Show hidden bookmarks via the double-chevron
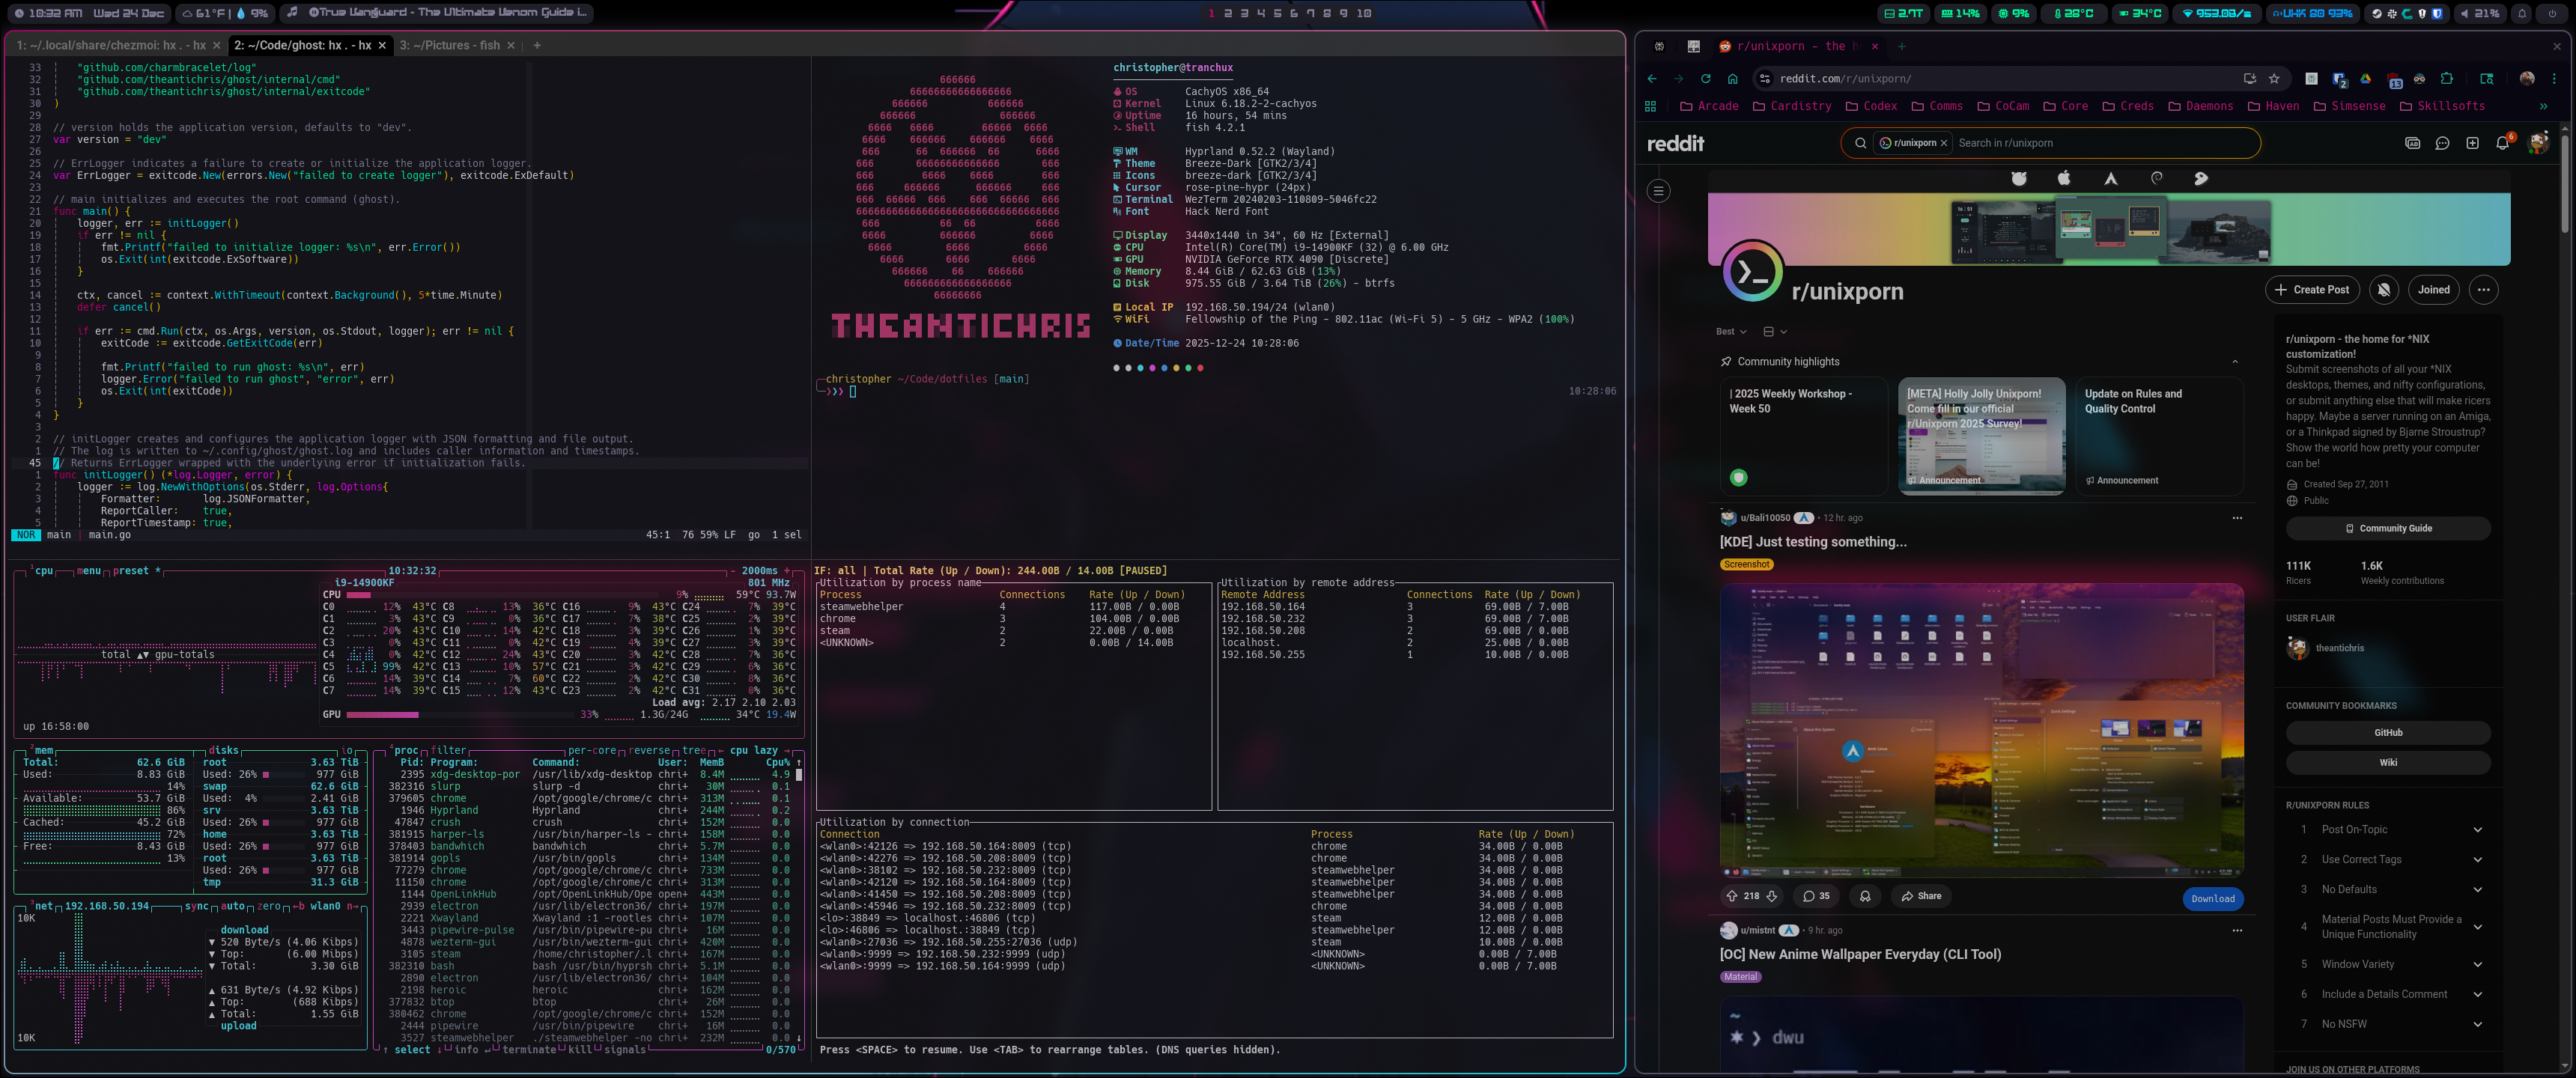Image resolution: width=2576 pixels, height=1078 pixels. 2543,106
